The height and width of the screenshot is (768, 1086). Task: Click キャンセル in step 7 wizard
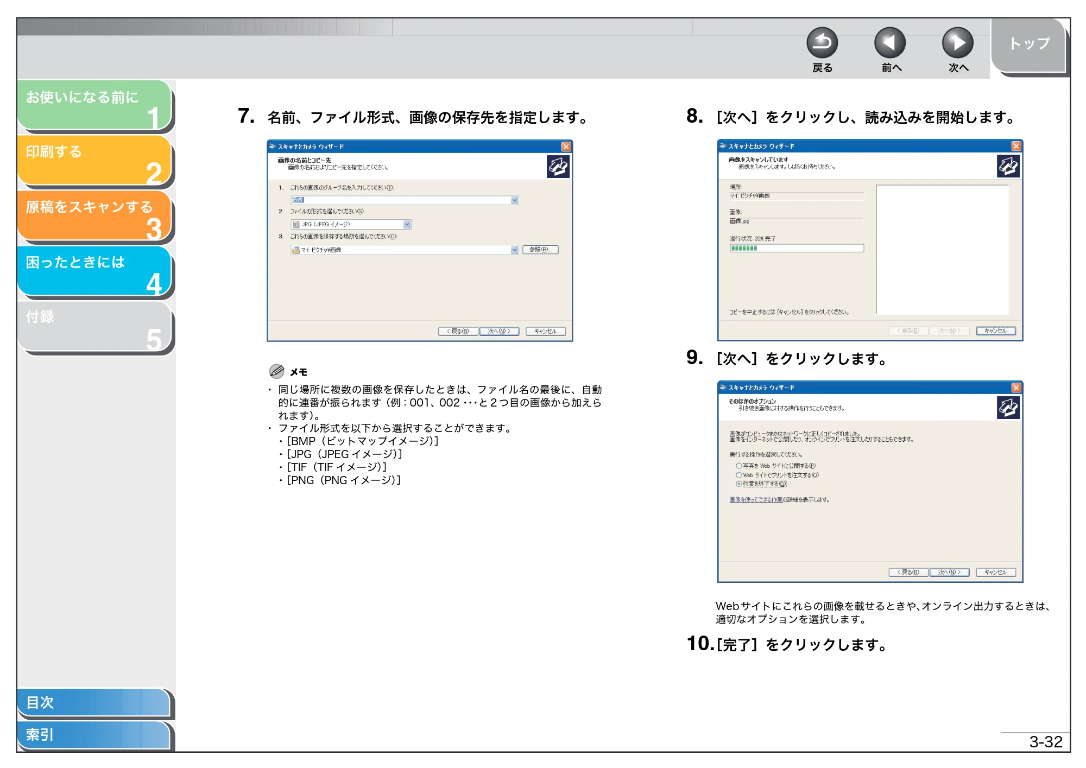point(545,331)
